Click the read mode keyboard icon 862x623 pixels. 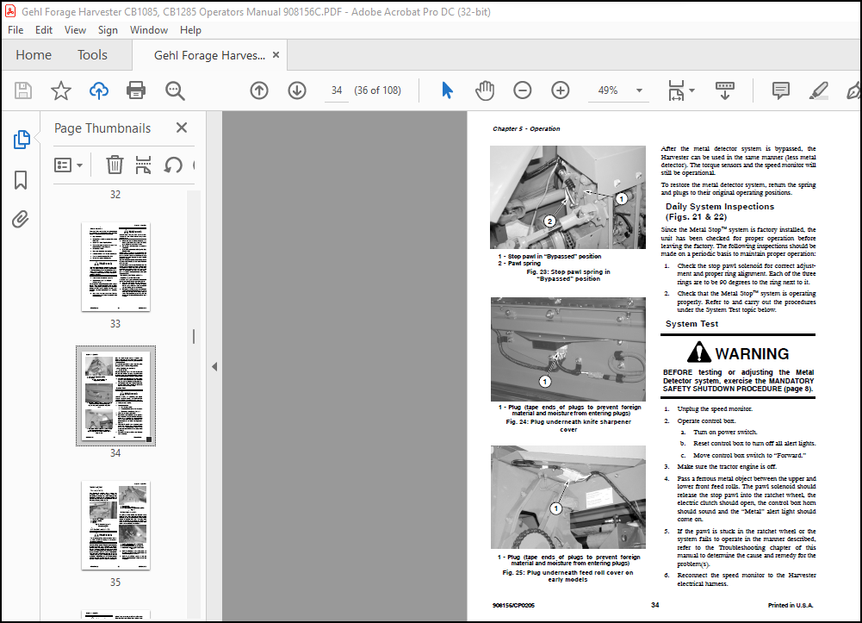pyautogui.click(x=724, y=90)
